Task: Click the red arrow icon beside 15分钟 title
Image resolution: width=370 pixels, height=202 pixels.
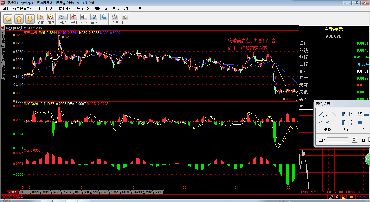Action: click(x=3, y=28)
